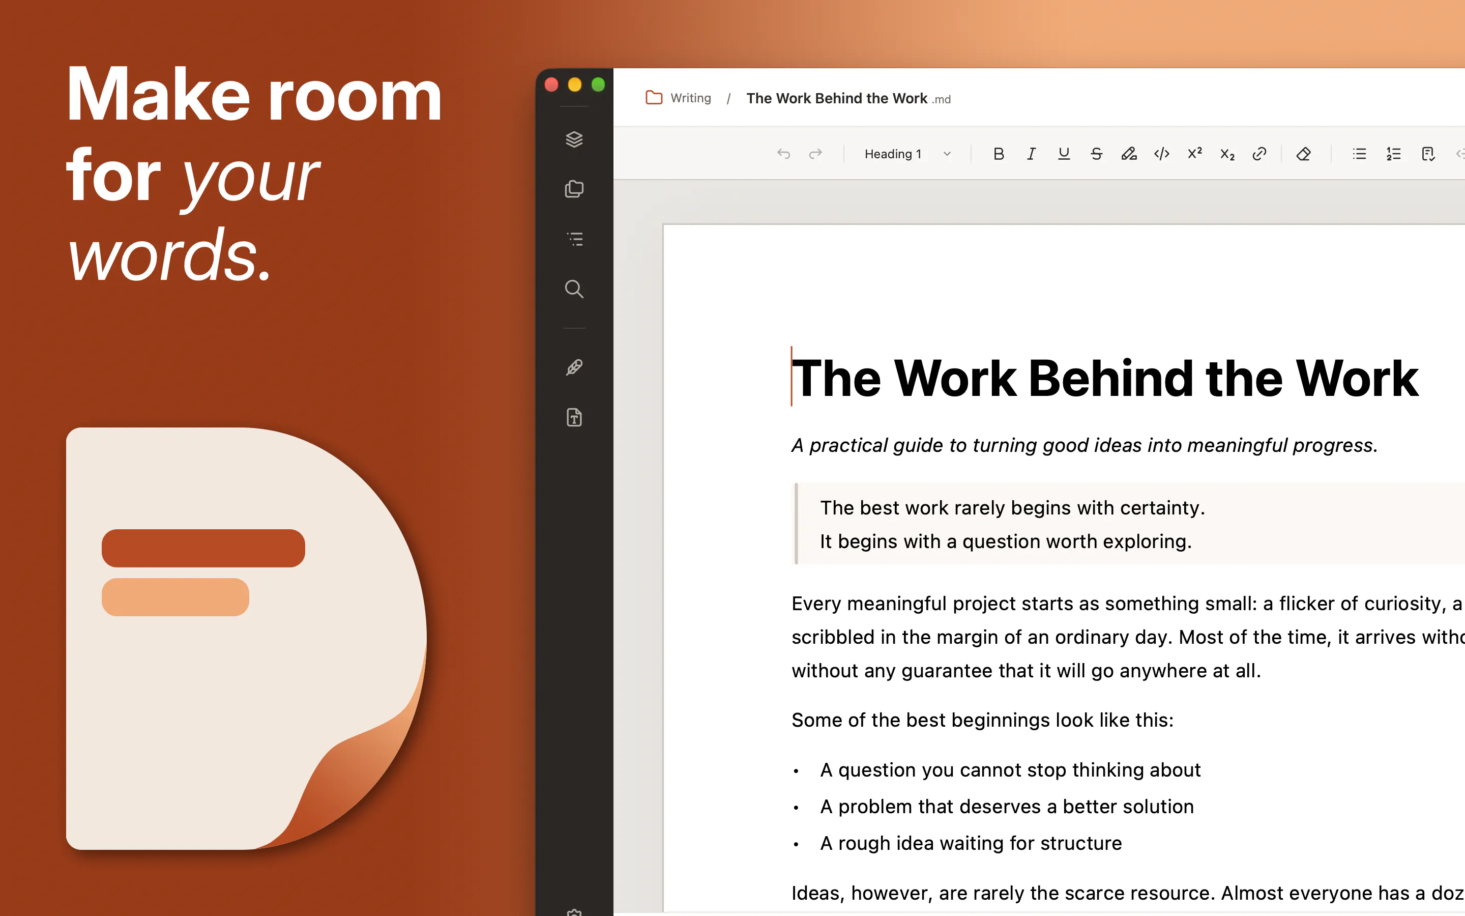Screen dimensions: 1465x916
Task: Click the paragraph starting 'Ideas, however, are rarely'
Action: point(1128,893)
